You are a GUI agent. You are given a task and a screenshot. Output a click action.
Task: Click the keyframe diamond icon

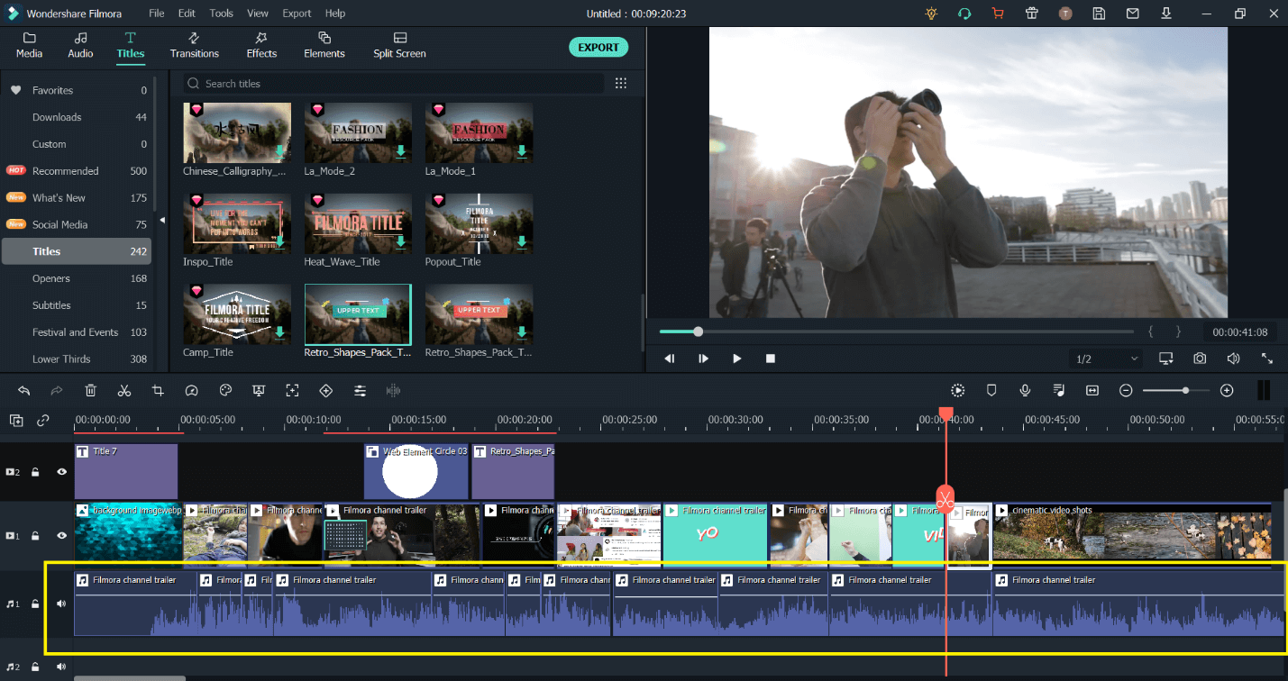(x=326, y=390)
